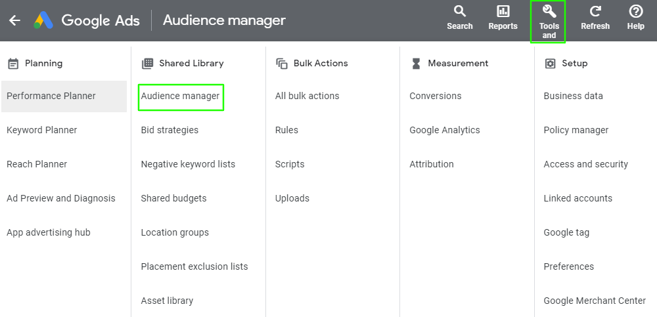Click the Setup gear icon
This screenshot has width=657, height=317.
tap(550, 64)
